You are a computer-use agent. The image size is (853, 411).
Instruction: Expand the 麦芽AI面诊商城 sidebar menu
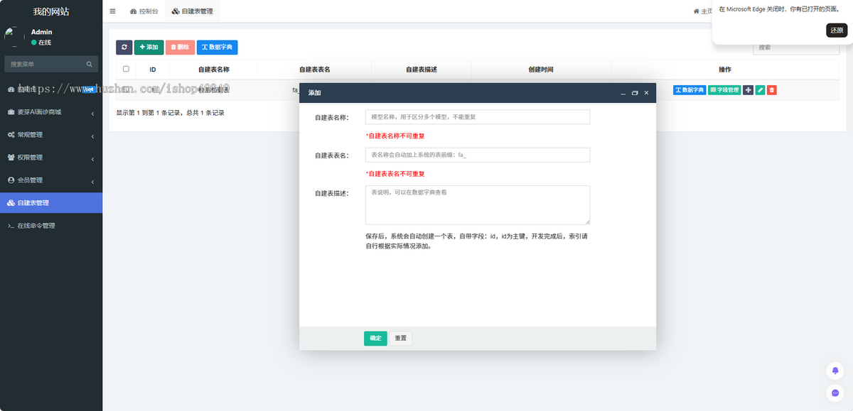pos(51,112)
